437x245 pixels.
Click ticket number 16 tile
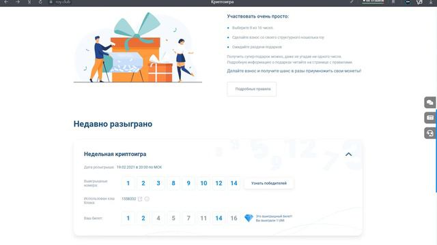point(234,218)
